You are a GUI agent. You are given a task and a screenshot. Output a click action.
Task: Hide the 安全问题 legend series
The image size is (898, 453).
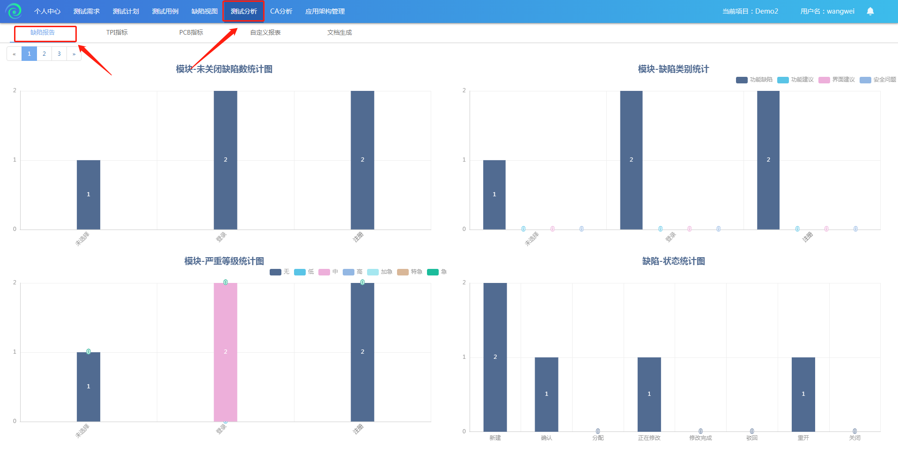[877, 80]
